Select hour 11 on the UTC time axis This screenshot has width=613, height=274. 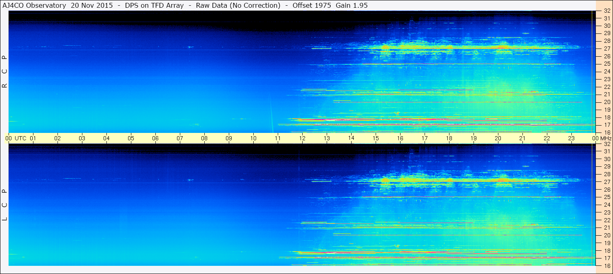278,138
